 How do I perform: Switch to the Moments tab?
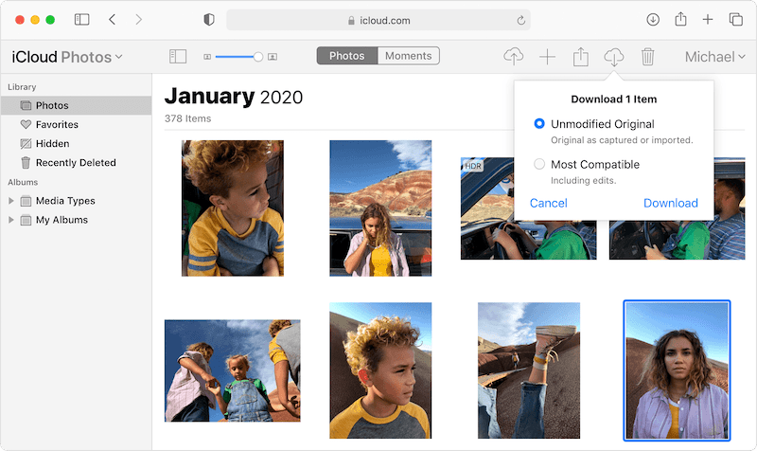tap(409, 56)
